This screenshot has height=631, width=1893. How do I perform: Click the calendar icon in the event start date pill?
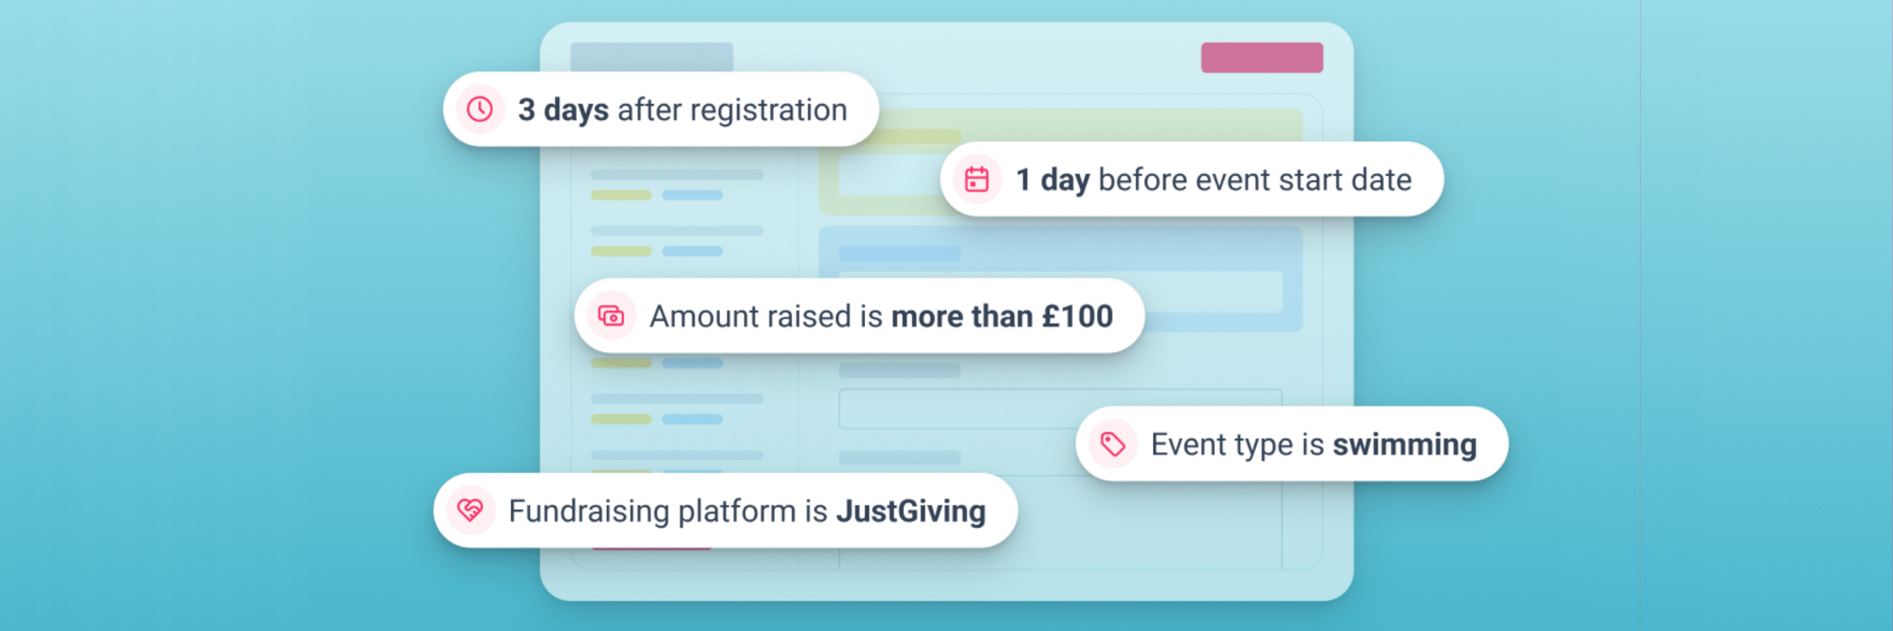[977, 180]
